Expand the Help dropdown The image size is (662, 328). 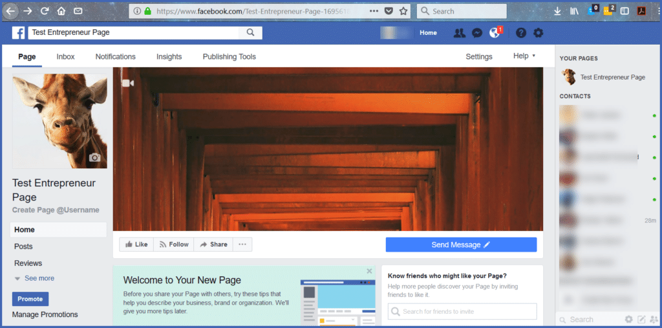click(x=524, y=56)
